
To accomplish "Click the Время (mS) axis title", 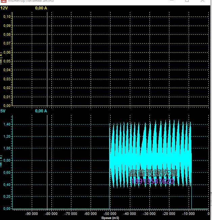I will tap(110, 218).
